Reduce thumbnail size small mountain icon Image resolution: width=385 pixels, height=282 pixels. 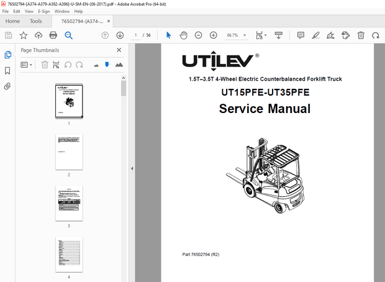96,65
